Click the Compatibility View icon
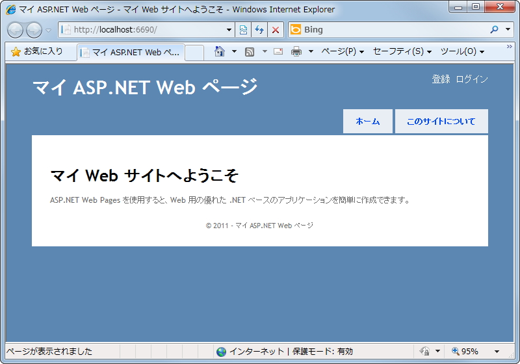This screenshot has height=364, width=520. pos(243,30)
